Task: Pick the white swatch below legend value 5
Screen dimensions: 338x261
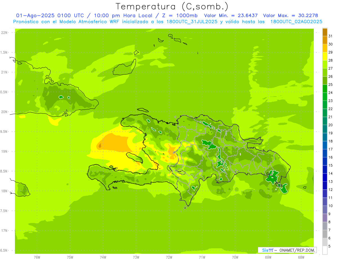Action: [325, 250]
